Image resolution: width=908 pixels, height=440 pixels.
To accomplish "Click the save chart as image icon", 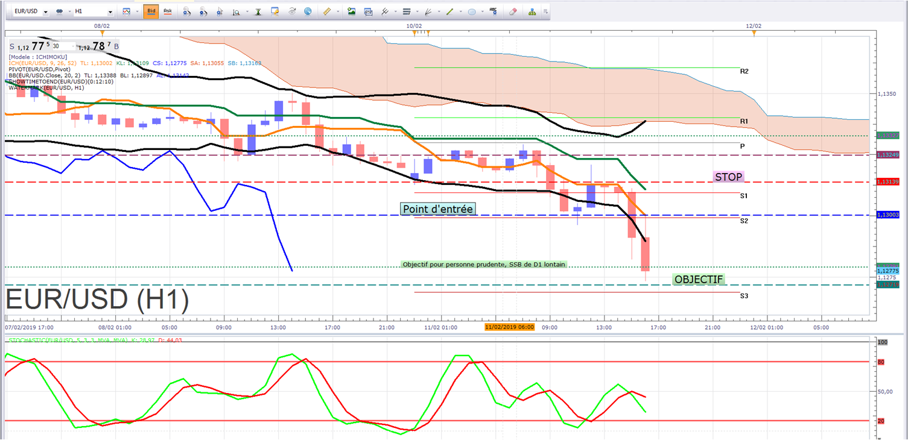I will point(352,11).
